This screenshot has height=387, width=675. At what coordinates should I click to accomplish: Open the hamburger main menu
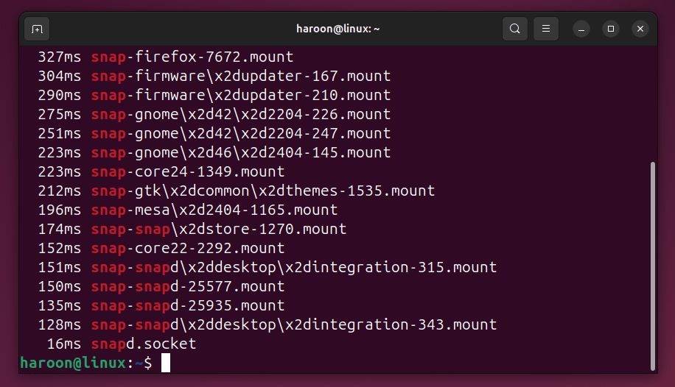(546, 29)
